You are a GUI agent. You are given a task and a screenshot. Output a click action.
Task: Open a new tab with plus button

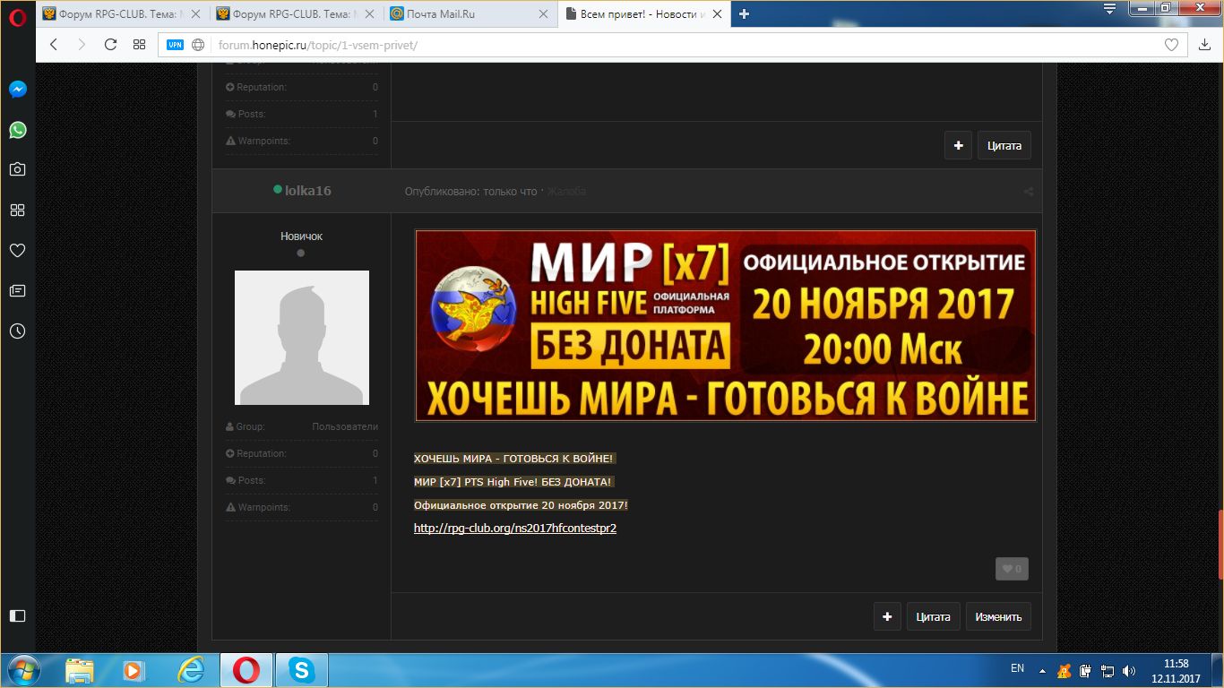(744, 13)
